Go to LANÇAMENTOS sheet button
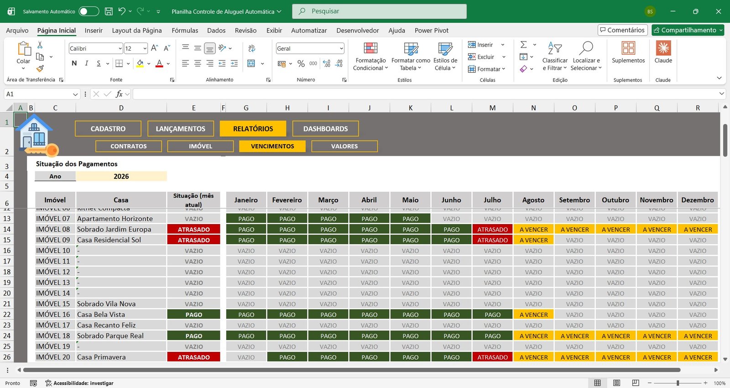 point(181,129)
